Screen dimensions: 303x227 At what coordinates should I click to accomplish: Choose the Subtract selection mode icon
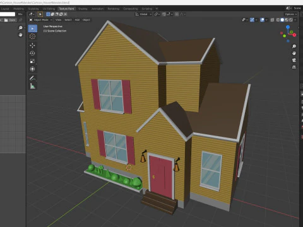[x=57, y=15]
